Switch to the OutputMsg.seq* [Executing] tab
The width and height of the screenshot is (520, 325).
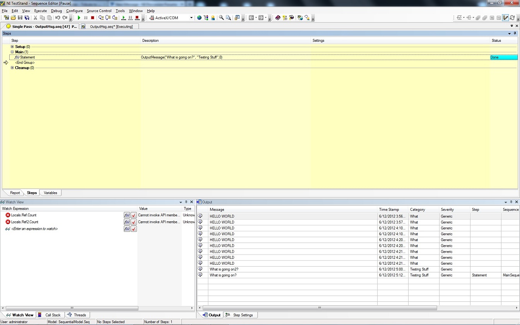(x=108, y=26)
